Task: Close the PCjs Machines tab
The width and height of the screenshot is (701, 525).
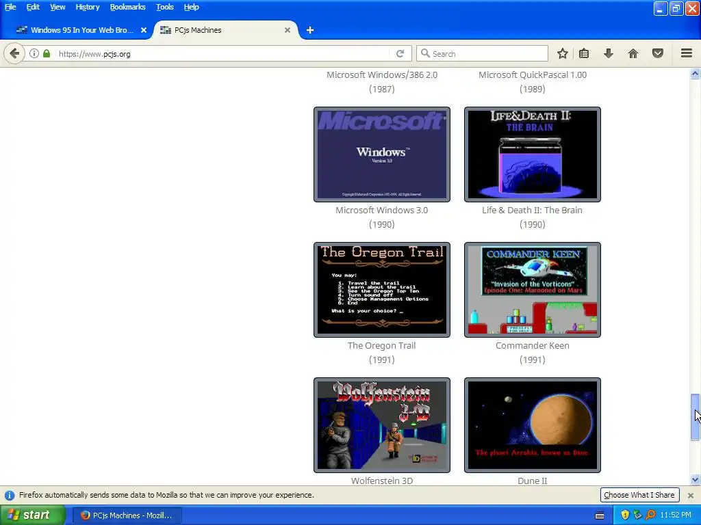Action: pos(288,30)
